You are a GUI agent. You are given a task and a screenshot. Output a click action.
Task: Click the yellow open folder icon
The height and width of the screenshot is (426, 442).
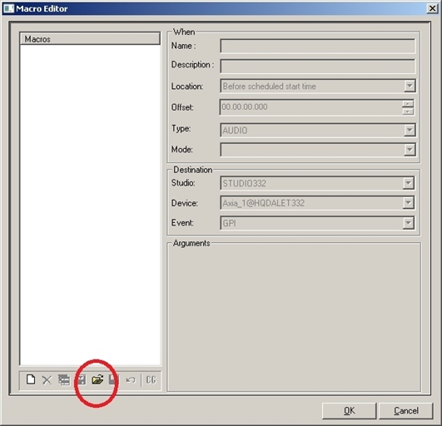97,379
